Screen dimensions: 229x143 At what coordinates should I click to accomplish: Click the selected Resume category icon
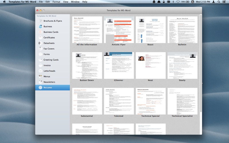(40, 88)
